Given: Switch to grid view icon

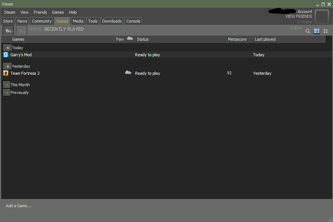Looking at the screenshot, I should 326,31.
